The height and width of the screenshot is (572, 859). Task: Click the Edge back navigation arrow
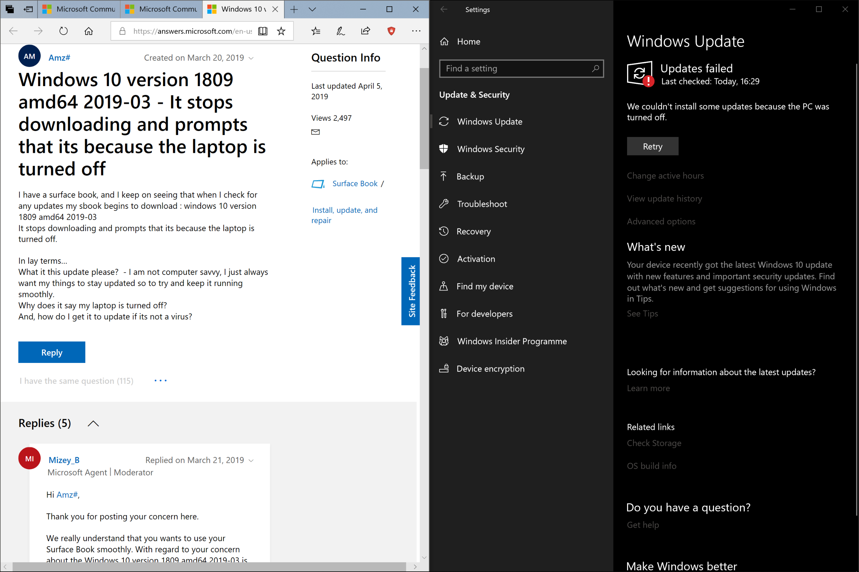(x=13, y=31)
